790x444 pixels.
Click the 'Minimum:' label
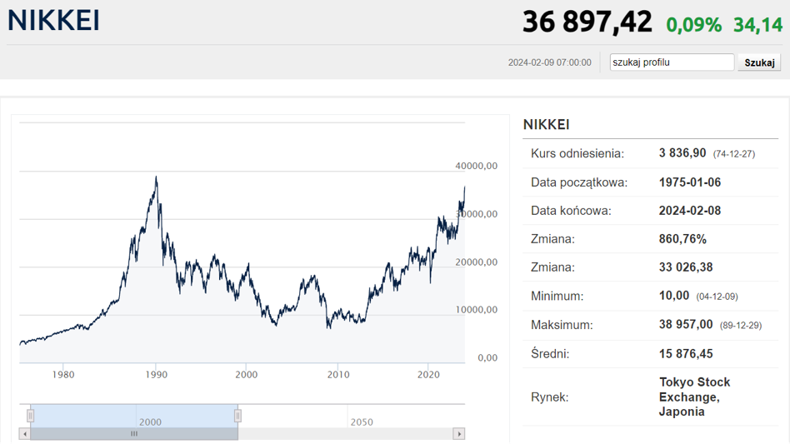click(557, 296)
